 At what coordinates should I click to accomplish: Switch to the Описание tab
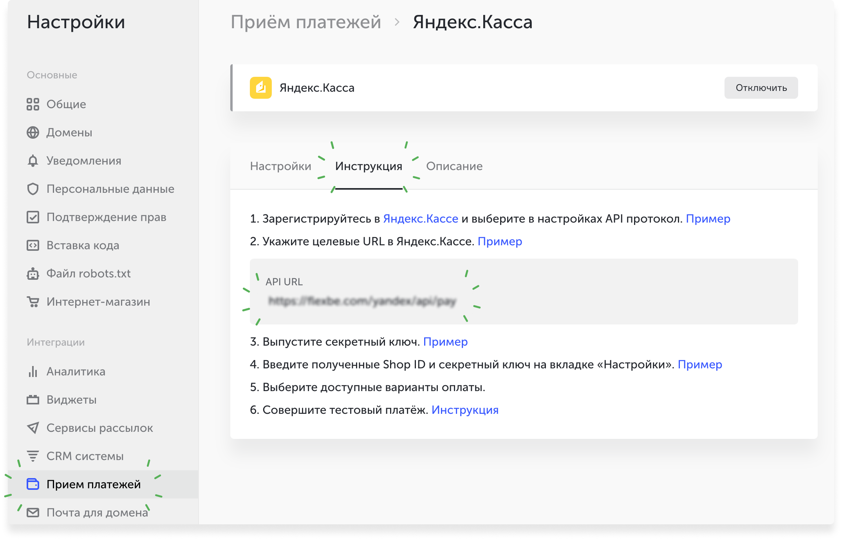point(454,166)
